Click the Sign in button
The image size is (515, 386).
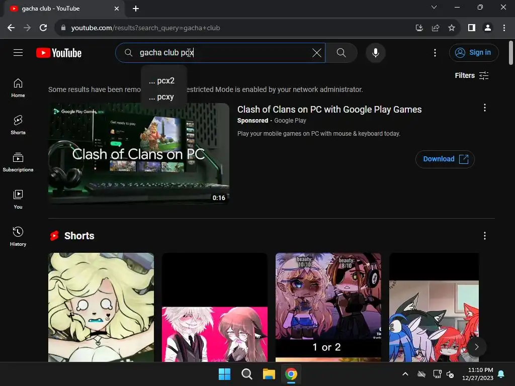coord(474,52)
